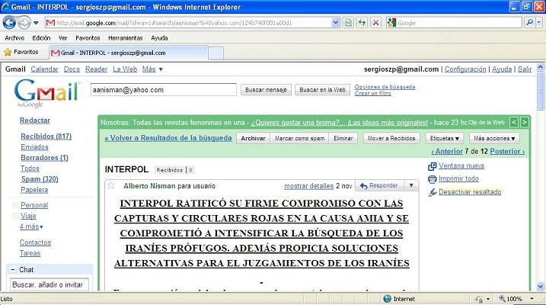Expand the address bar URL dropdown

(335, 23)
